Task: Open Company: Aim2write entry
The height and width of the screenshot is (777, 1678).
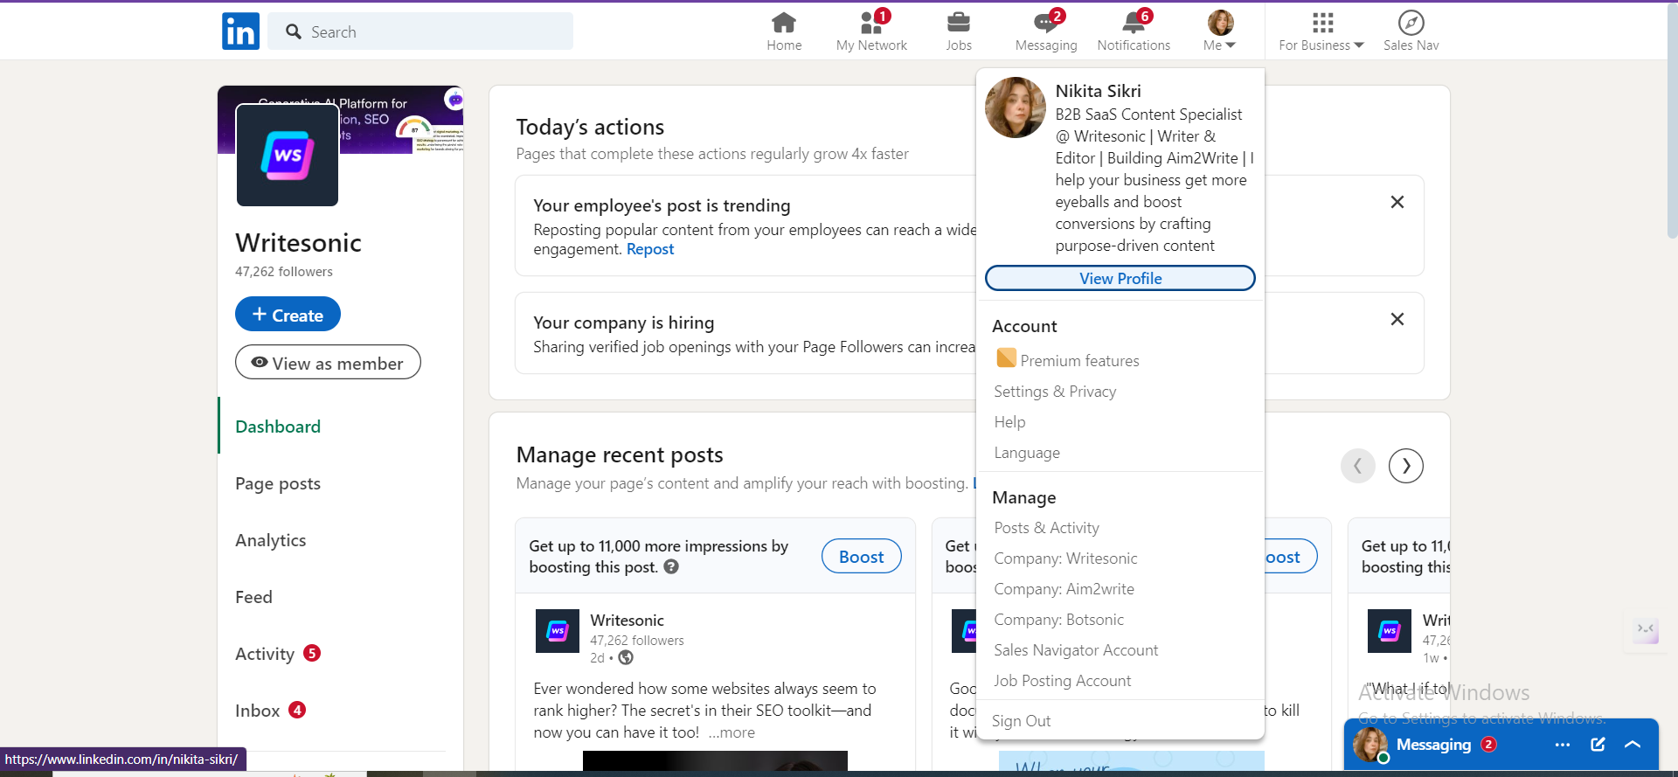Action: [x=1064, y=589]
